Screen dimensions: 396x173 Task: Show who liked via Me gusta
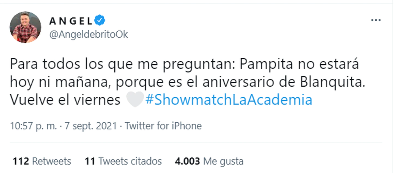(209, 161)
